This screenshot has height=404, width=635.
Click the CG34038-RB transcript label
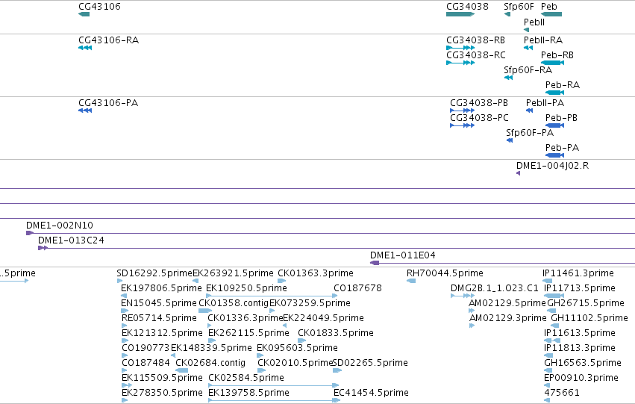pyautogui.click(x=475, y=40)
